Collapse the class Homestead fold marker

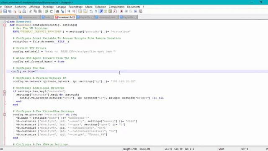click(5, 22)
